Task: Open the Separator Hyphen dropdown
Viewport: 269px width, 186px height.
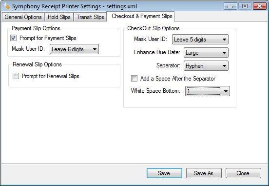Action: (x=206, y=66)
